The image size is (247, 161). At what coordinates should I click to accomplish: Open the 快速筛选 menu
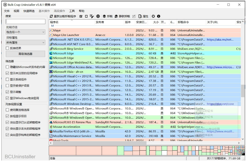[x=29, y=11]
